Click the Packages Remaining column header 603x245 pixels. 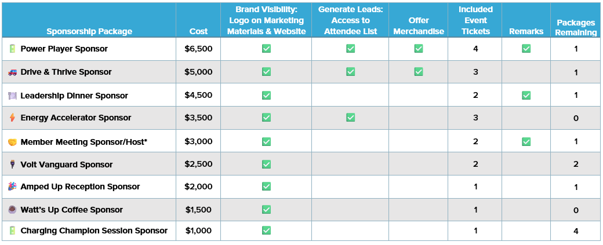576,28
